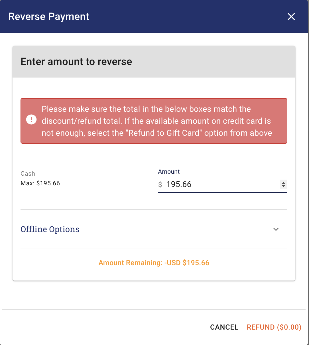Click the CANCEL button

point(224,327)
